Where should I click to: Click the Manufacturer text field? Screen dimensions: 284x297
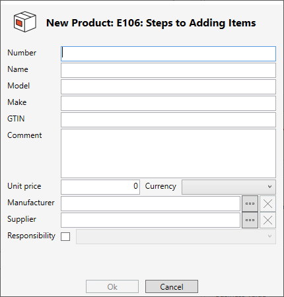point(151,203)
